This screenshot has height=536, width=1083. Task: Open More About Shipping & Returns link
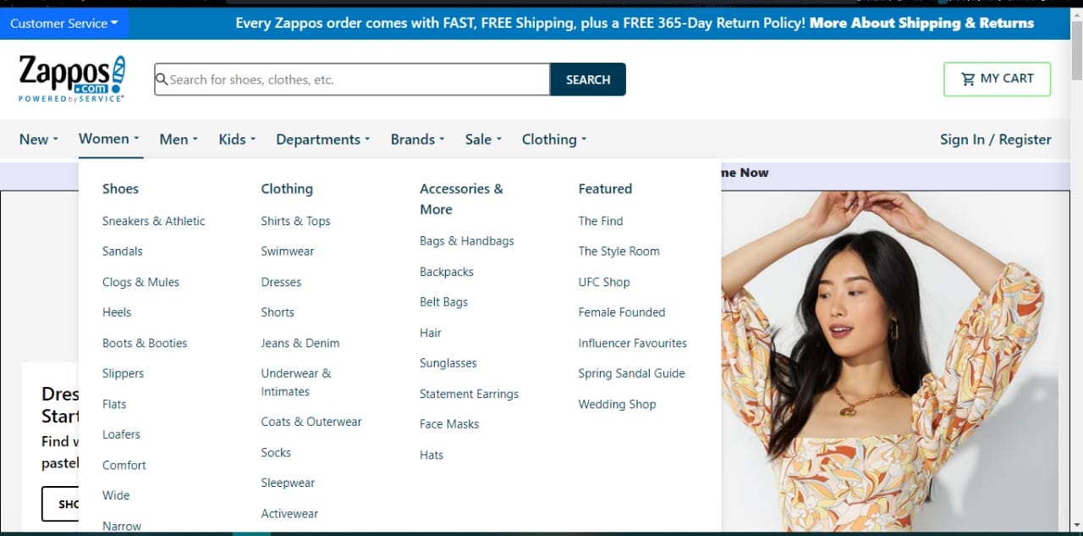921,23
